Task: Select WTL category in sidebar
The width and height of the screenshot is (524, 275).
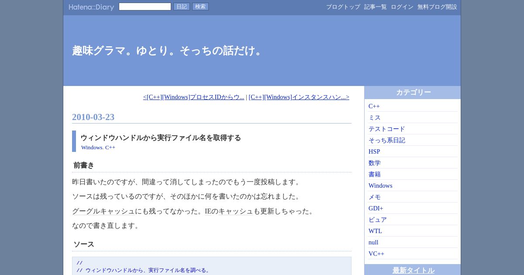Action: tap(375, 231)
